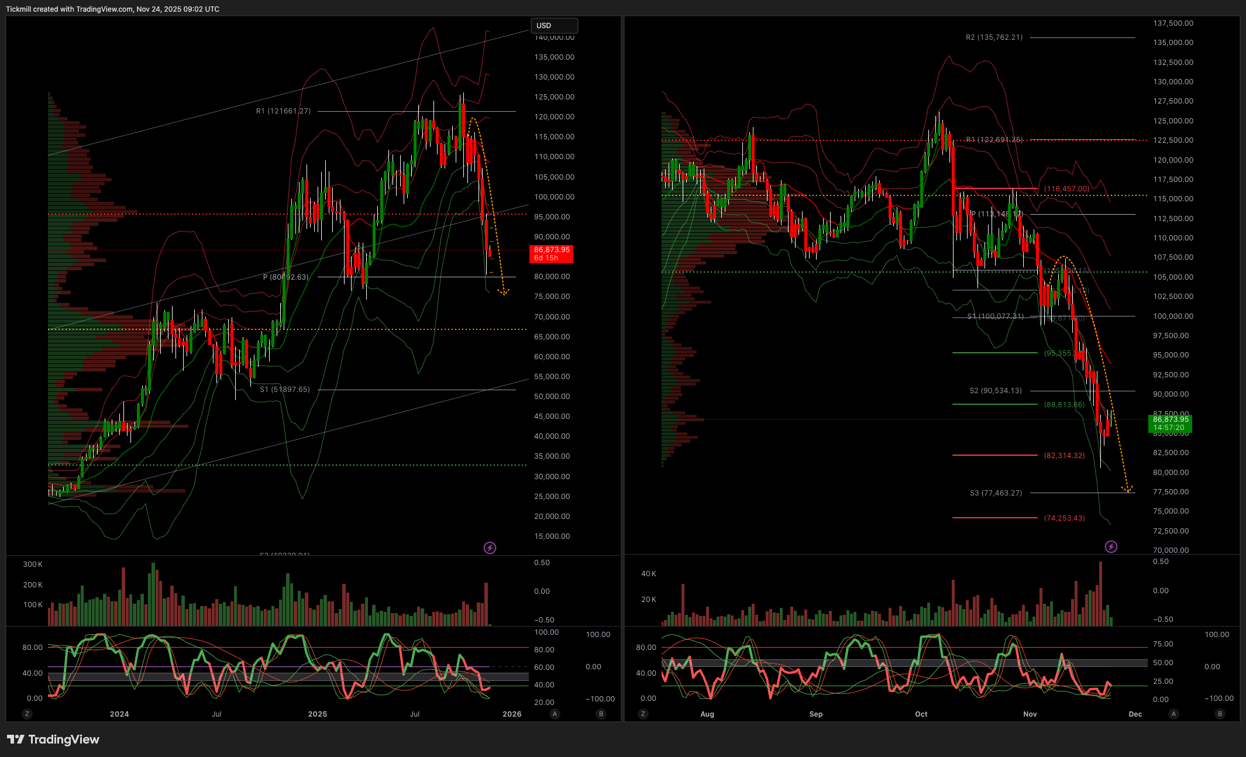Click the Z timezone icon on right chart

pyautogui.click(x=643, y=714)
